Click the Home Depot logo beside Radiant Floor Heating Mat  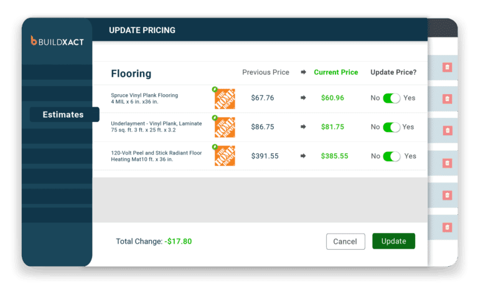225,156
